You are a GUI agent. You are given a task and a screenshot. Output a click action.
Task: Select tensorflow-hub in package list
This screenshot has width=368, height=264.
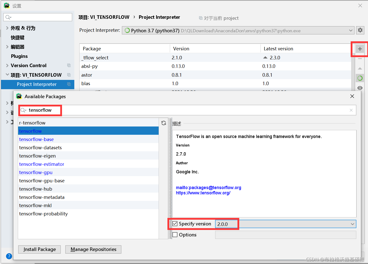click(88, 189)
